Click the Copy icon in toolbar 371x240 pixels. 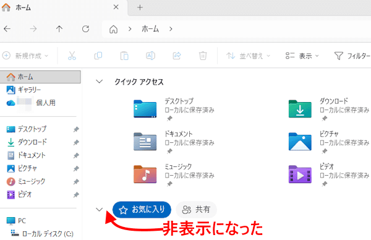98,56
